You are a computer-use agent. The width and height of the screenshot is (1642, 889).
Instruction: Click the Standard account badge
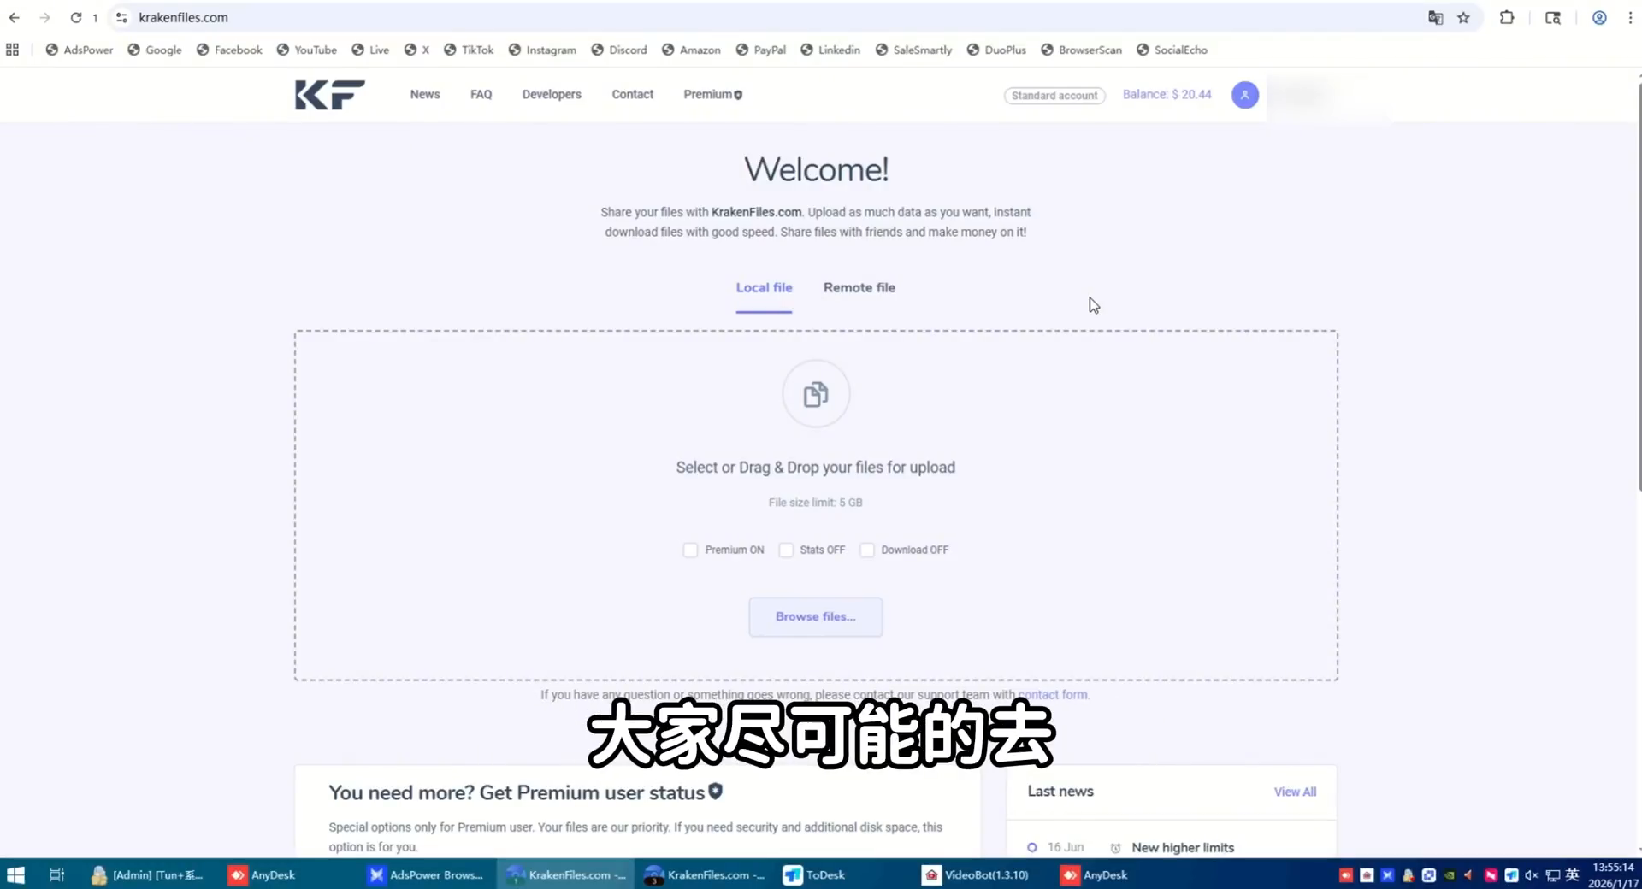1054,96
